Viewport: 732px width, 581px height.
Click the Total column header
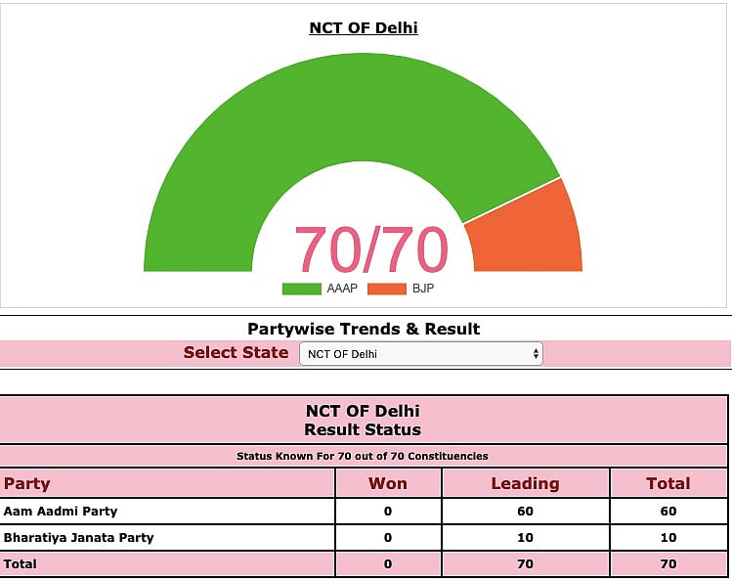pos(668,483)
